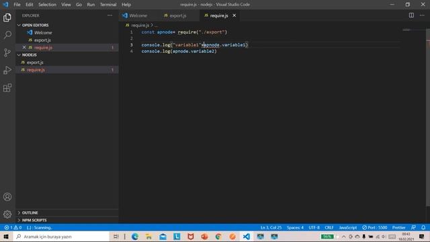Viewport: 430px width, 242px height.
Task: Open the Go menu
Action: click(x=79, y=5)
